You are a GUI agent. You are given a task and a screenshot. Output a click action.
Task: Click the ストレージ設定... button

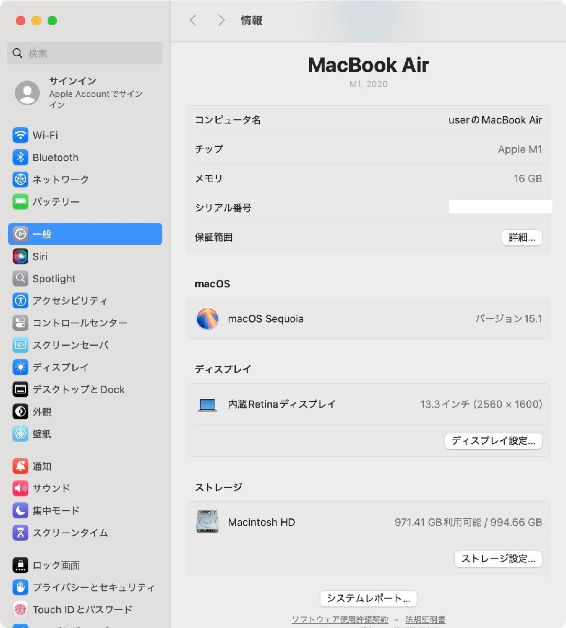click(x=498, y=558)
